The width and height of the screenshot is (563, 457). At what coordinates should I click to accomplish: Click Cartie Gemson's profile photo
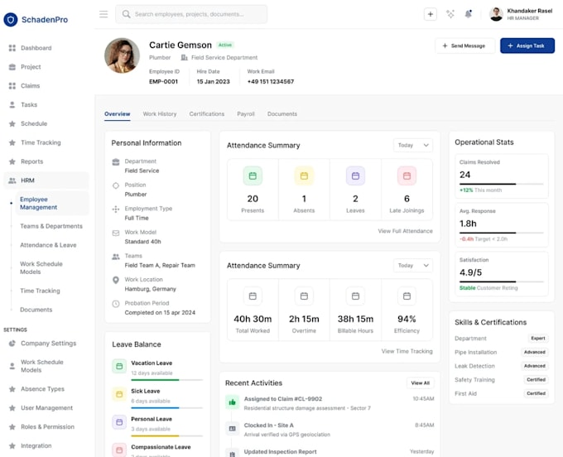pyautogui.click(x=122, y=55)
